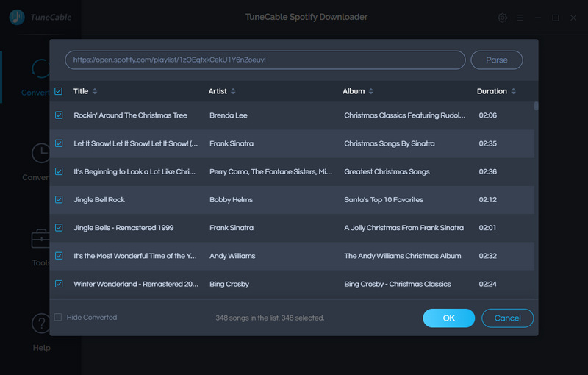Click the Spotify playlist URL field
This screenshot has height=375, width=588.
tap(265, 60)
